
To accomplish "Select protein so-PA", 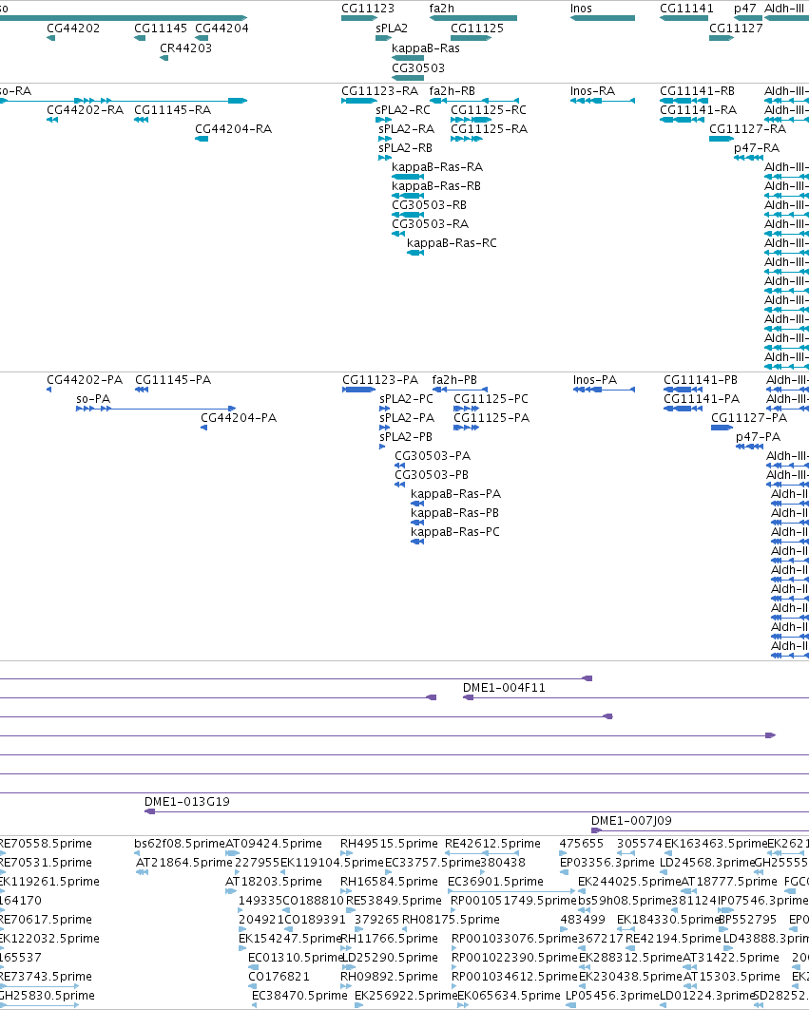I will tap(93, 399).
